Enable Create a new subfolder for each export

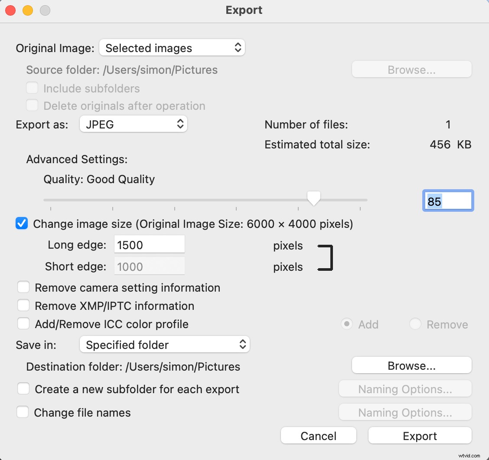[x=24, y=389]
